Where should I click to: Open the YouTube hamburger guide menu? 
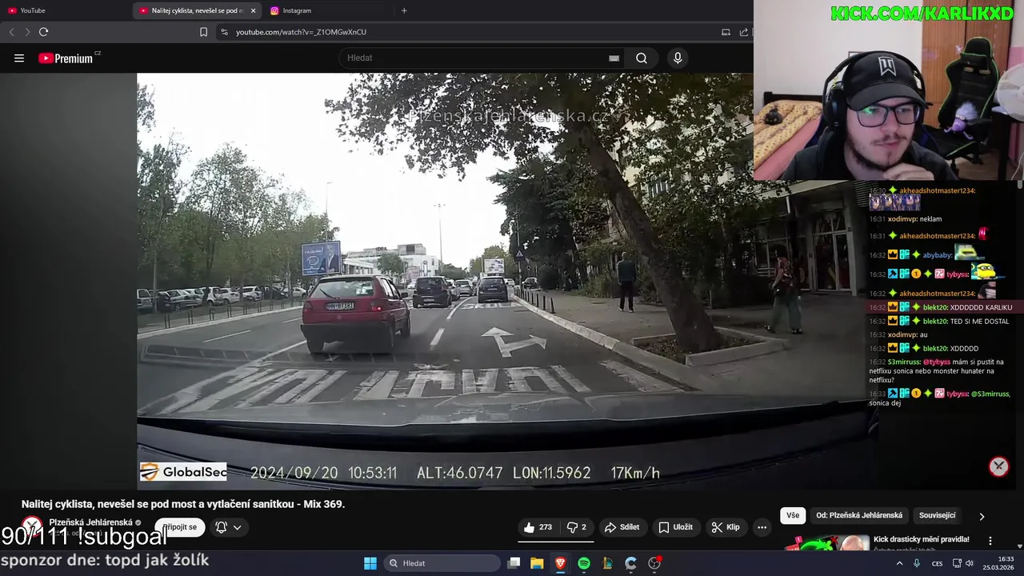coord(19,58)
